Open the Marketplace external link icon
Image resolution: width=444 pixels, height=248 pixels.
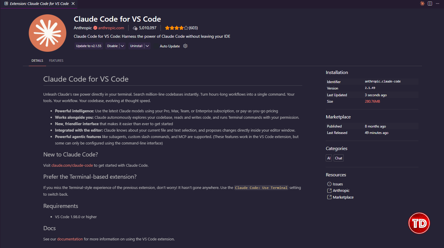click(329, 197)
